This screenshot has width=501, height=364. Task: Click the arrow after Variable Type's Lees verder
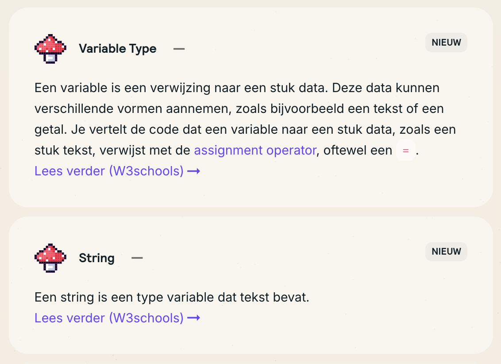point(194,171)
